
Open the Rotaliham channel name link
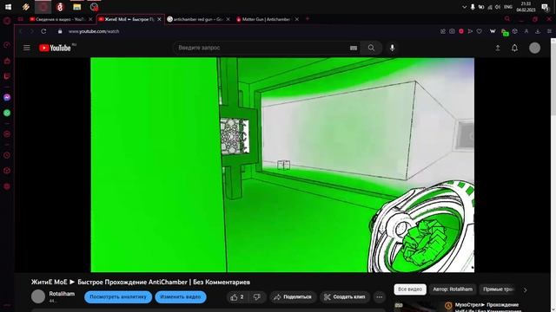pos(62,294)
